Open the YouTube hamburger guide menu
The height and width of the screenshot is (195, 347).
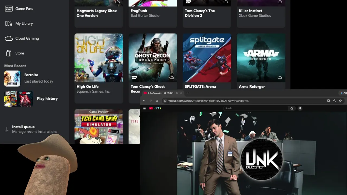144,108
